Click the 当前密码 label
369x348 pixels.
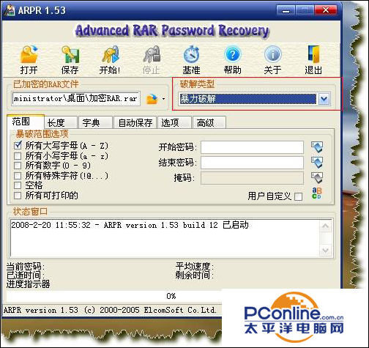click(25, 266)
